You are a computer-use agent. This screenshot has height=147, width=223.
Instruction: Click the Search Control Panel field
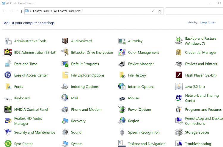tap(194, 11)
